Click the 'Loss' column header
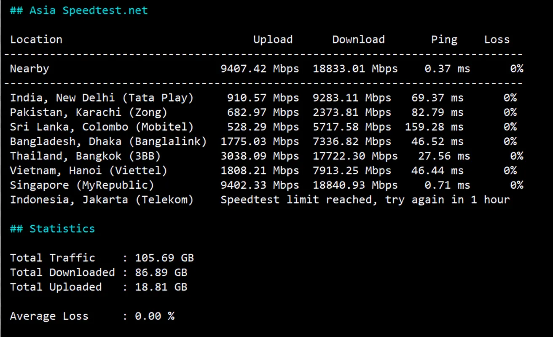 pos(497,40)
